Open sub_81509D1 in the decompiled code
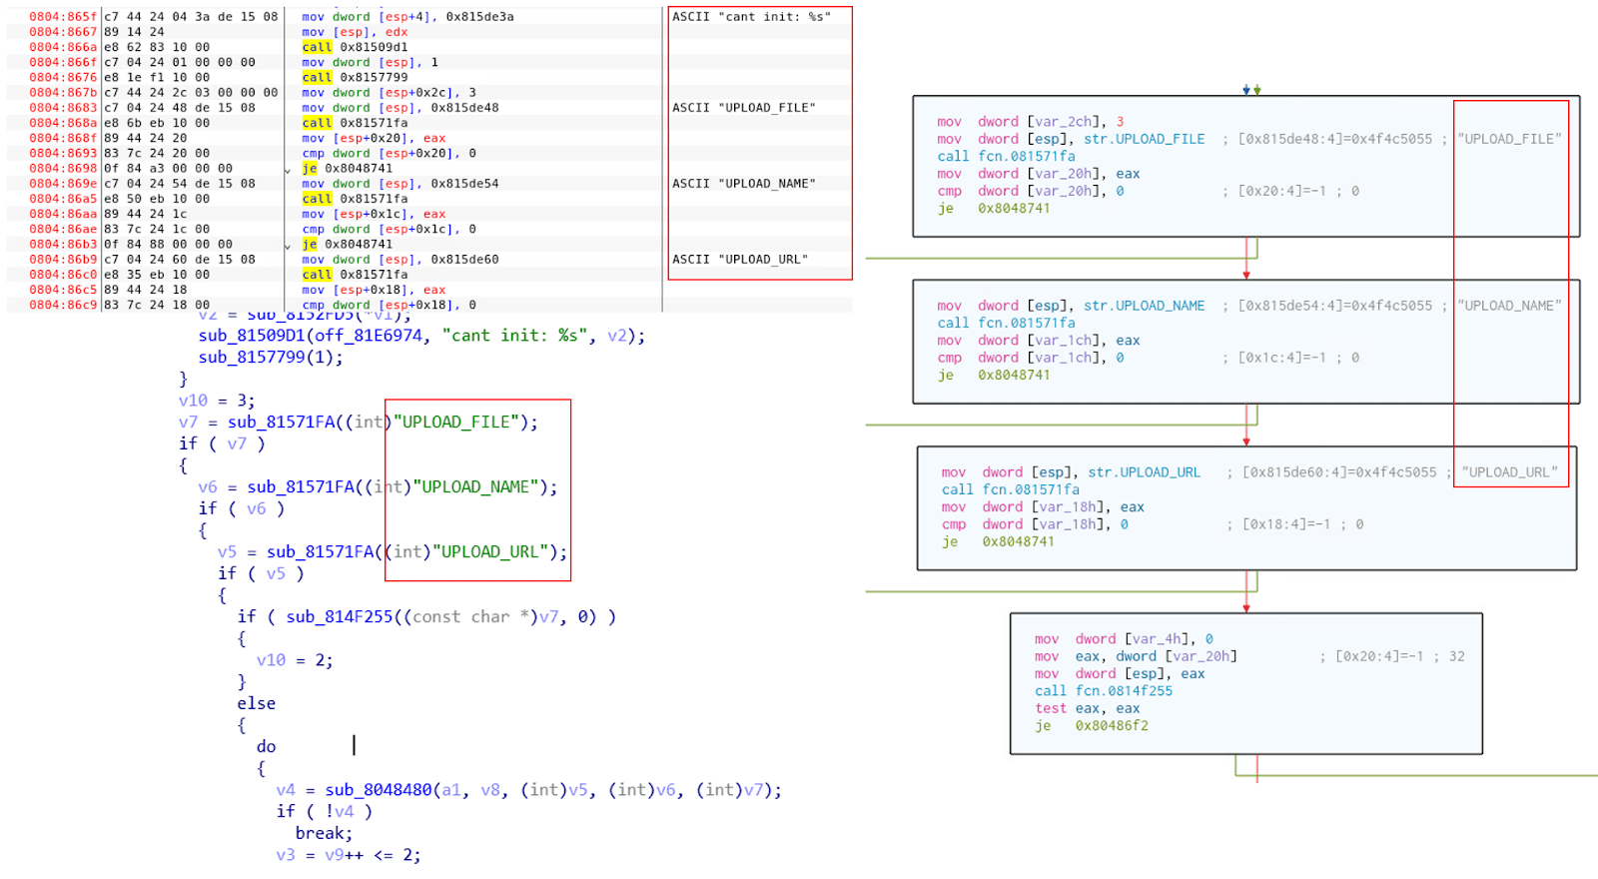This screenshot has width=1598, height=879. click(253, 336)
